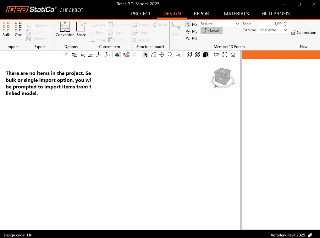320x238 pixels.
Task: Click the show selected items icon
Action: coord(118,55)
